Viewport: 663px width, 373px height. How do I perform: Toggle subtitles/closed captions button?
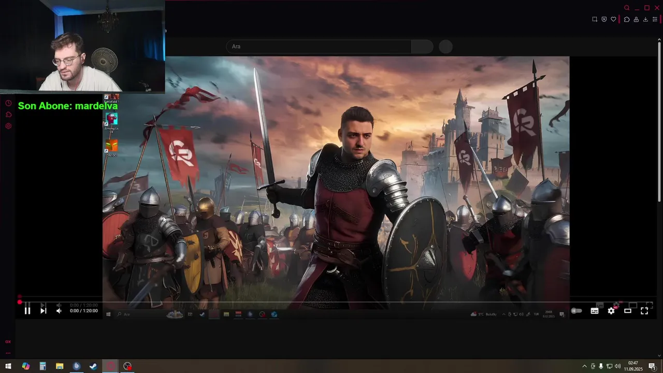click(595, 311)
